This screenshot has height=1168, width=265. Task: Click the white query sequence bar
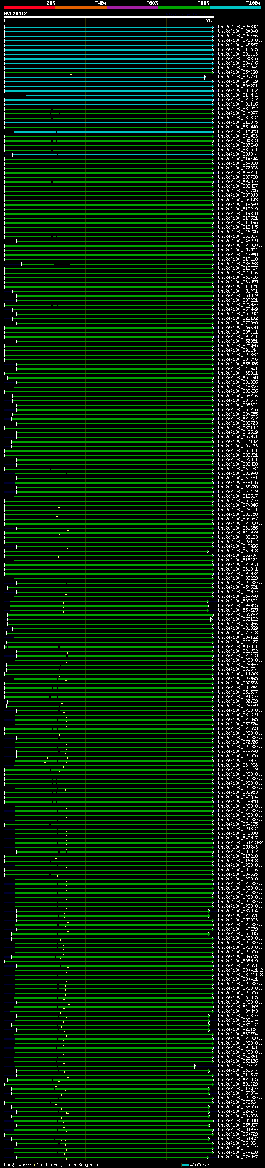tap(109, 17)
